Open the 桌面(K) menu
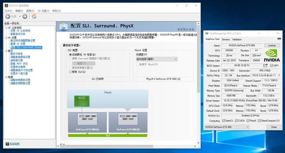The image size is (285, 153). coord(30,11)
